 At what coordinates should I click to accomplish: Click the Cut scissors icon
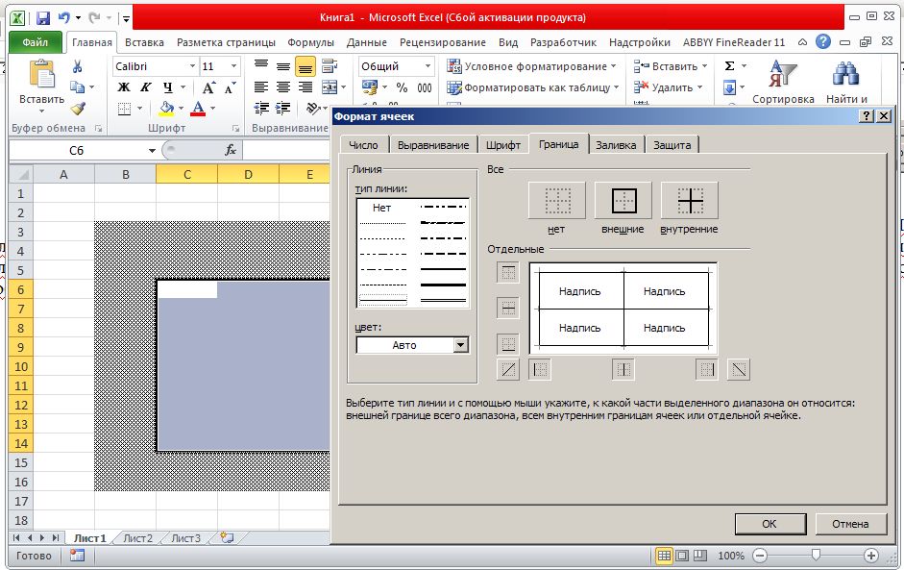(77, 66)
